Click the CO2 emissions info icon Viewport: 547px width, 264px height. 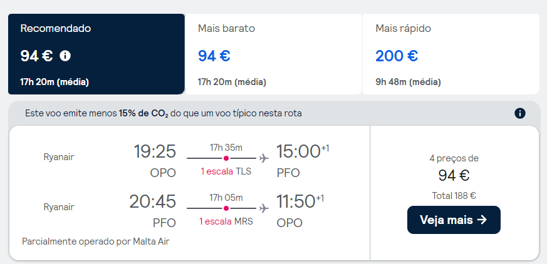pos(520,113)
